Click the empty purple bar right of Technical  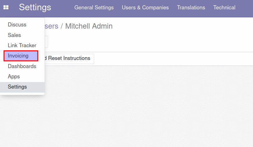pos(245,7)
